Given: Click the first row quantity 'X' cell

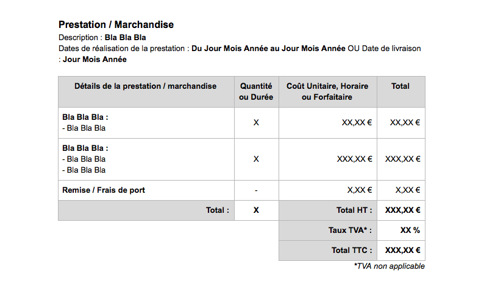Looking at the screenshot, I should pyautogui.click(x=256, y=122).
